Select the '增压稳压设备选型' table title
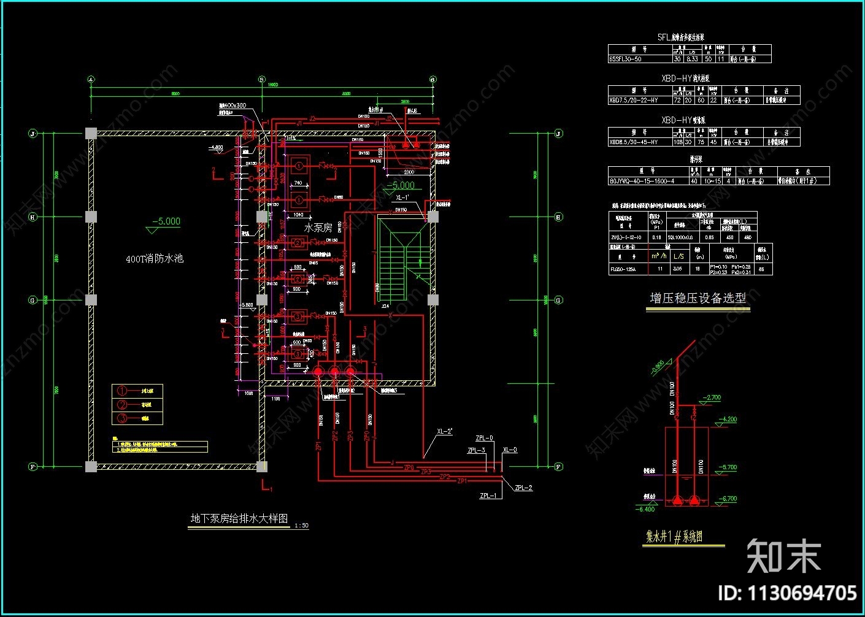This screenshot has height=617, width=865. pyautogui.click(x=698, y=298)
